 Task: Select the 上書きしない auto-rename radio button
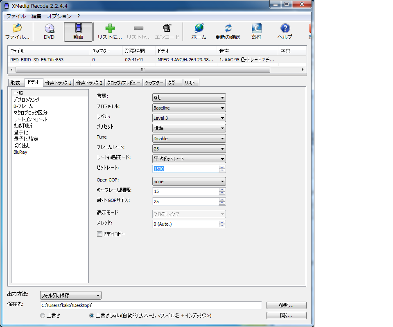coord(92,316)
